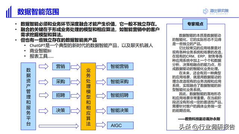The width and height of the screenshot is (239, 134).
Task: Select the 采购 box
Action: (x=61, y=82)
